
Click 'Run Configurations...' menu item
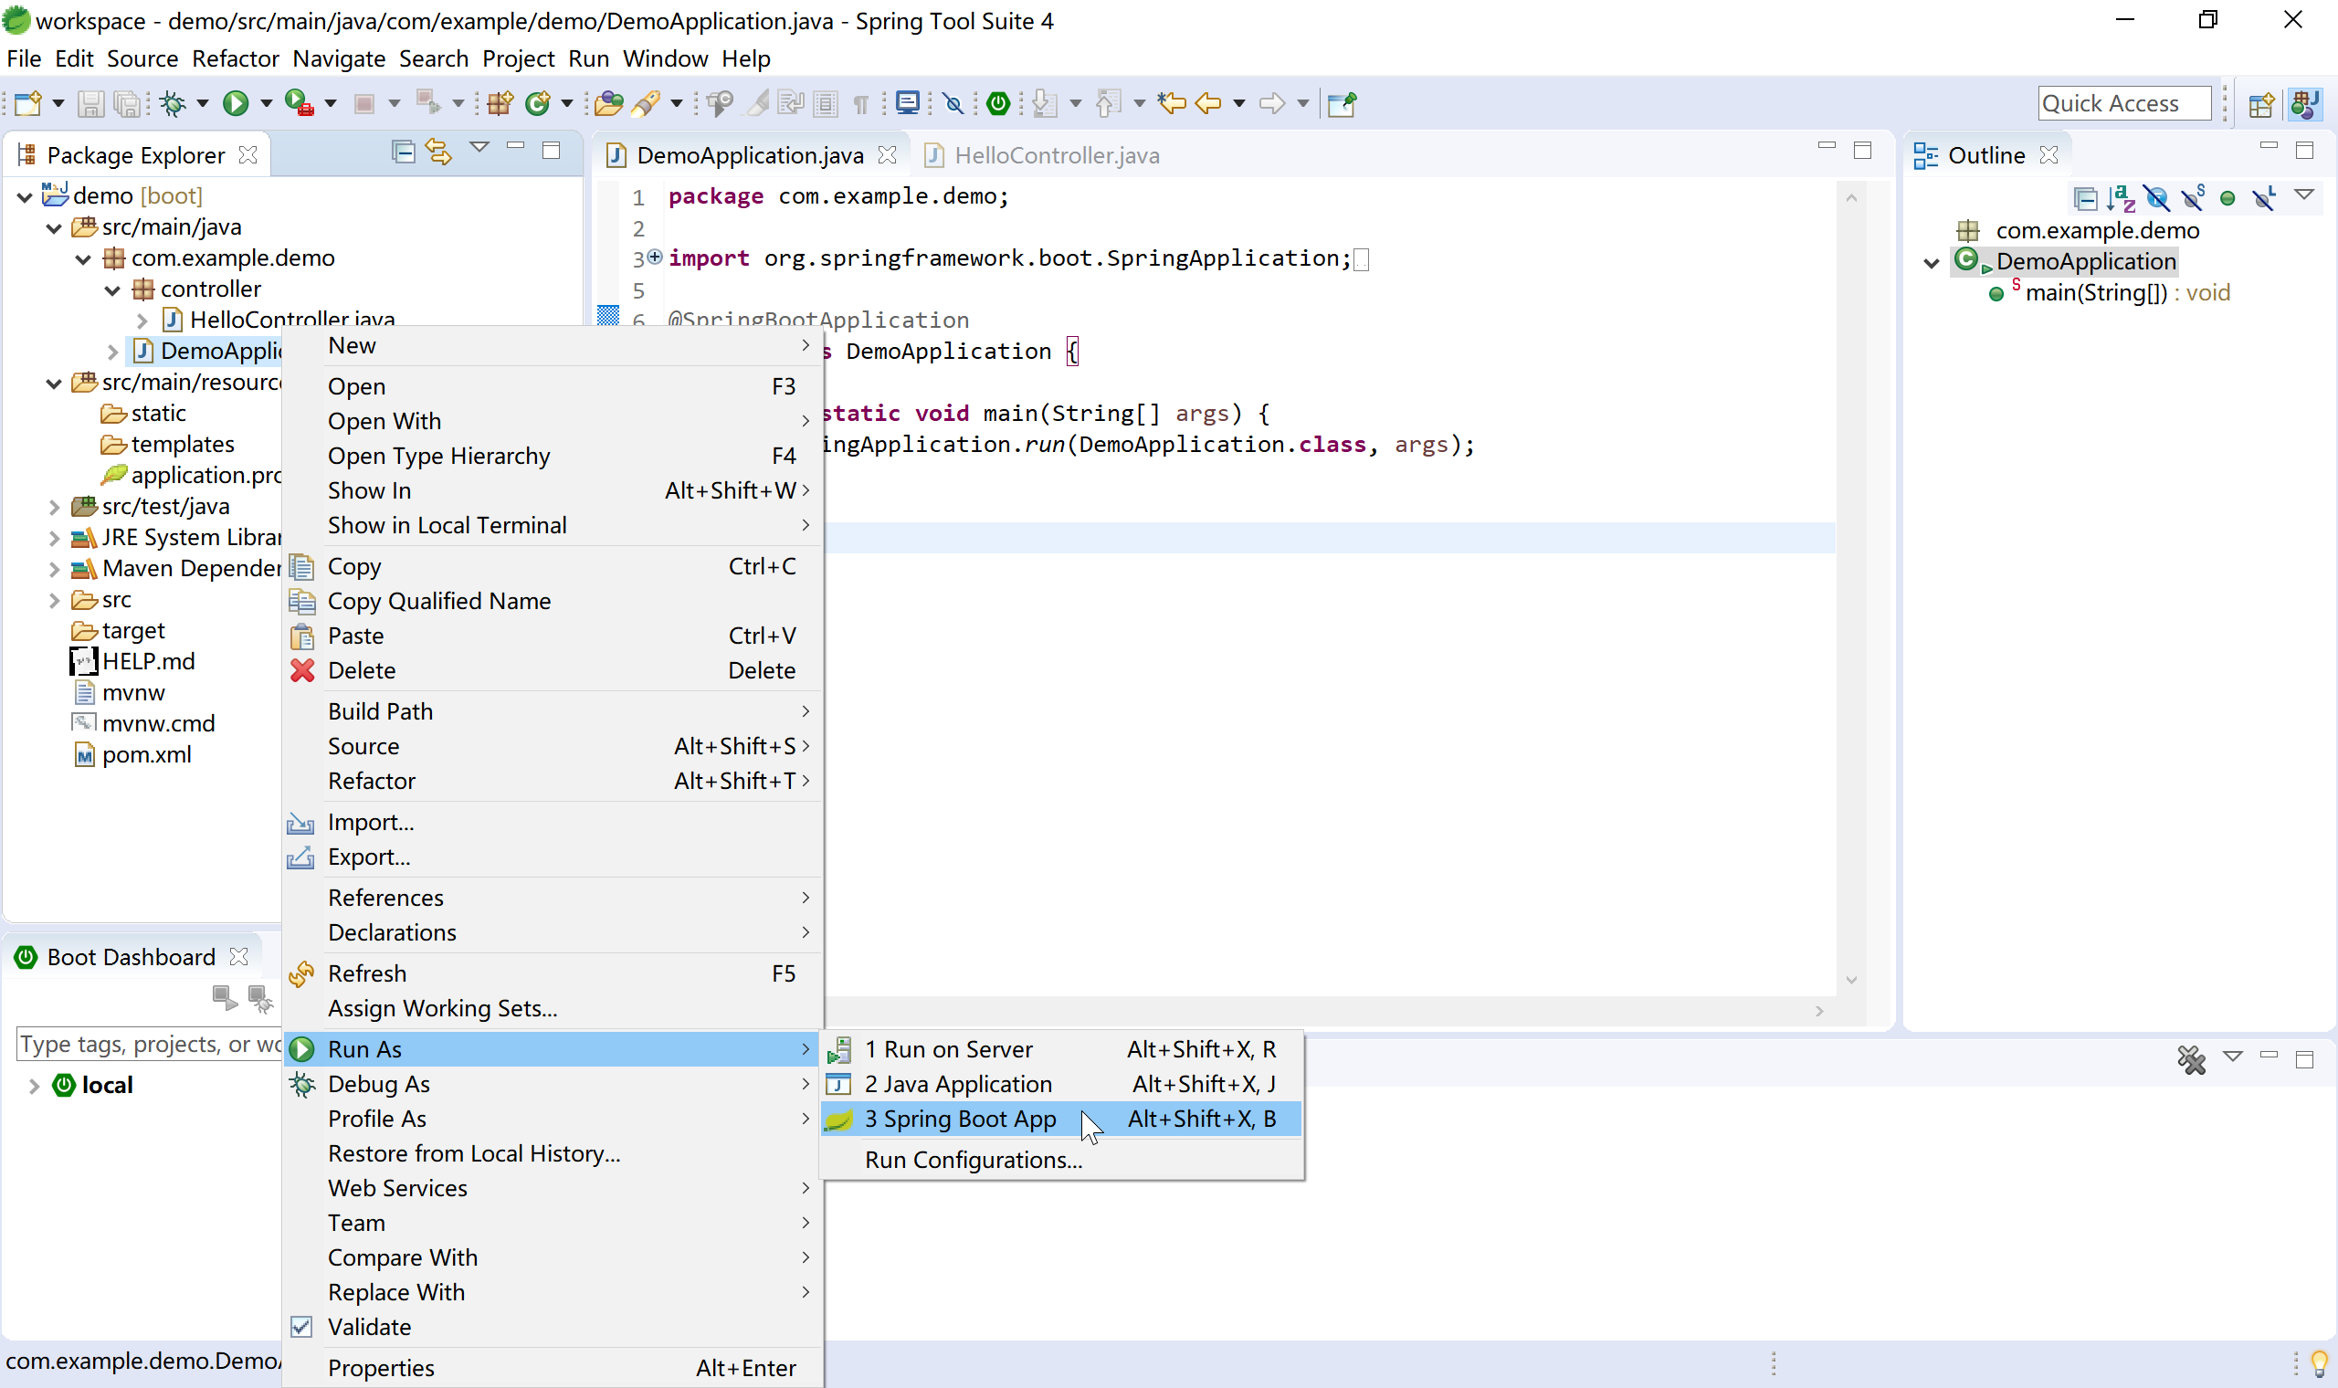[x=974, y=1158]
